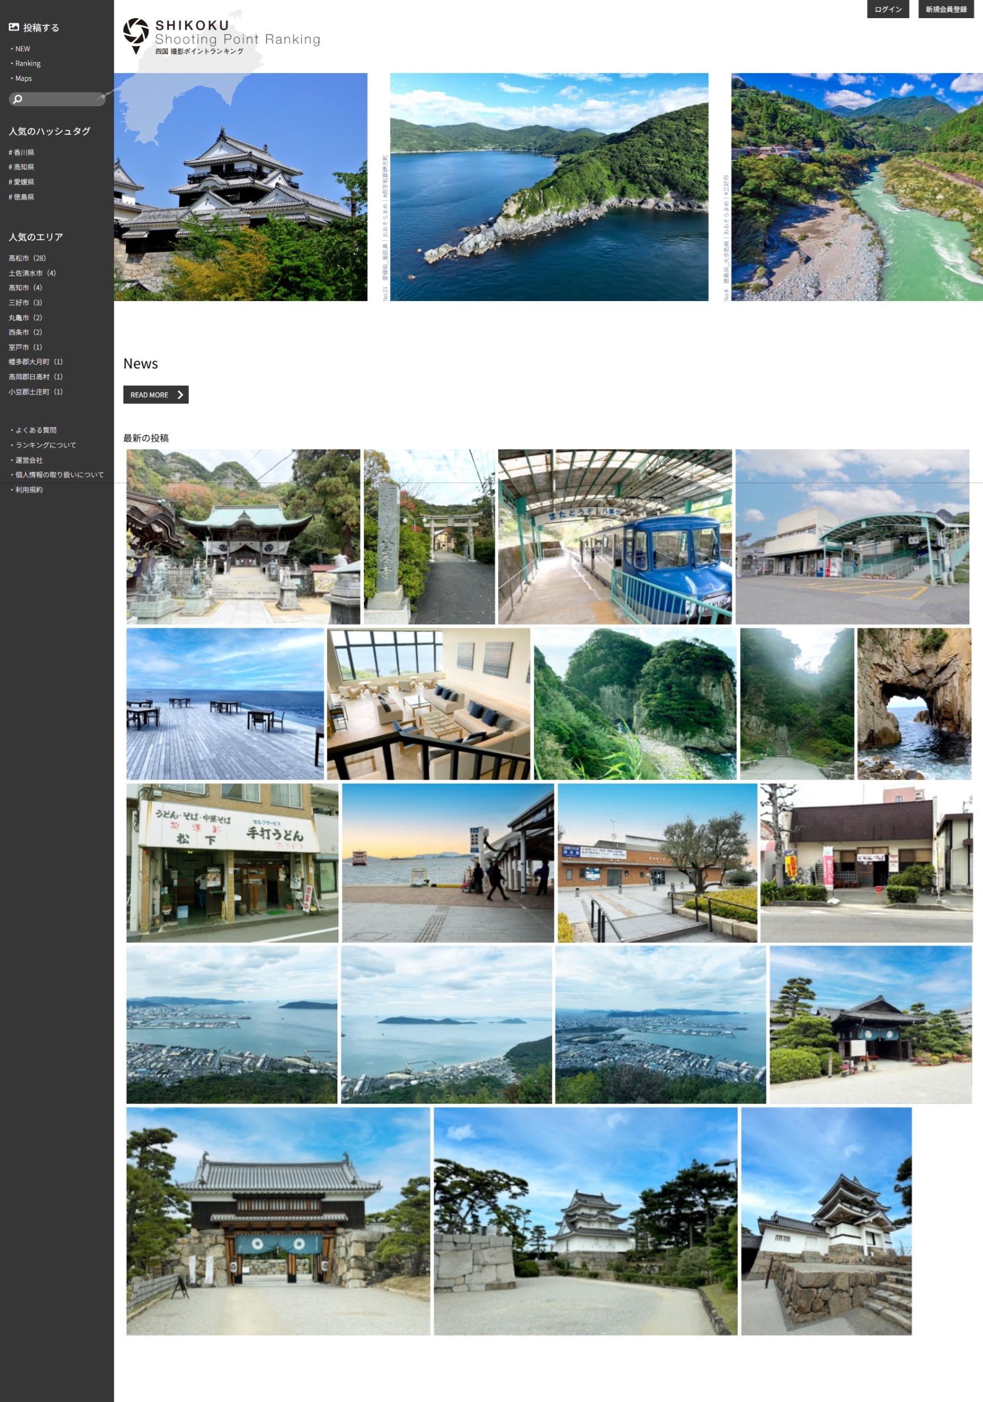Image resolution: width=983 pixels, height=1402 pixels.
Task: Click the arrow on READ MORE button
Action: [180, 395]
